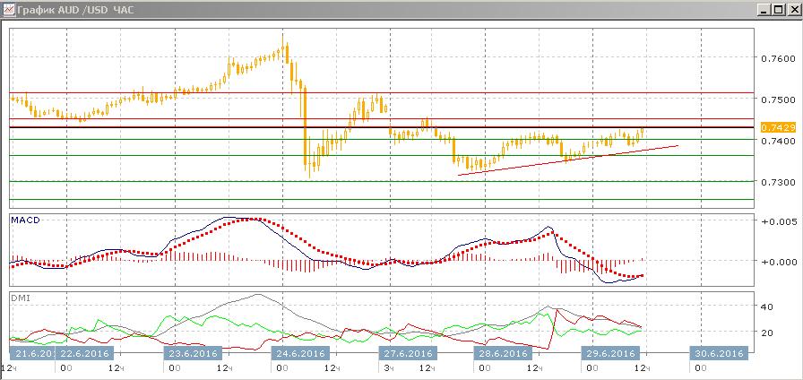Click the DMI scale value 40
Screen dimensions: 803x380
pyautogui.click(x=766, y=307)
